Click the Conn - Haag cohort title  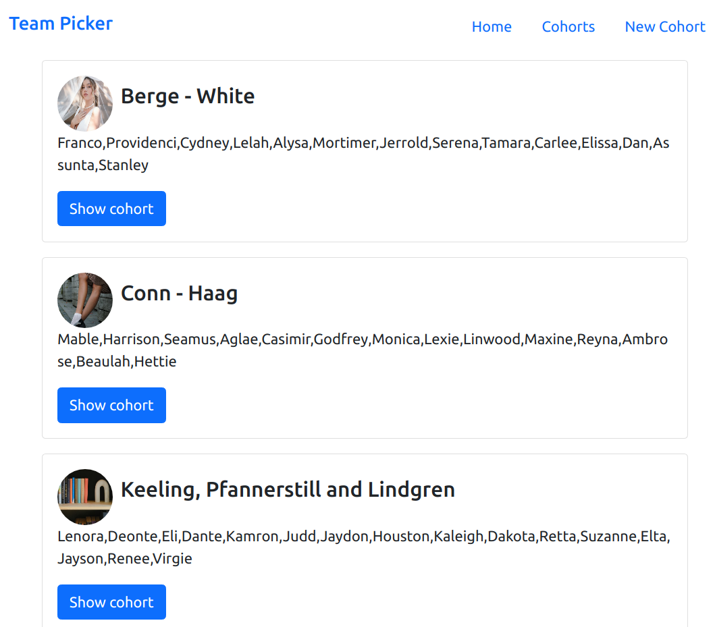pos(179,294)
